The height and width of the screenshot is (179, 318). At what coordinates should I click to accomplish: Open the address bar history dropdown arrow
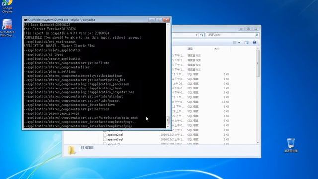click(197, 35)
